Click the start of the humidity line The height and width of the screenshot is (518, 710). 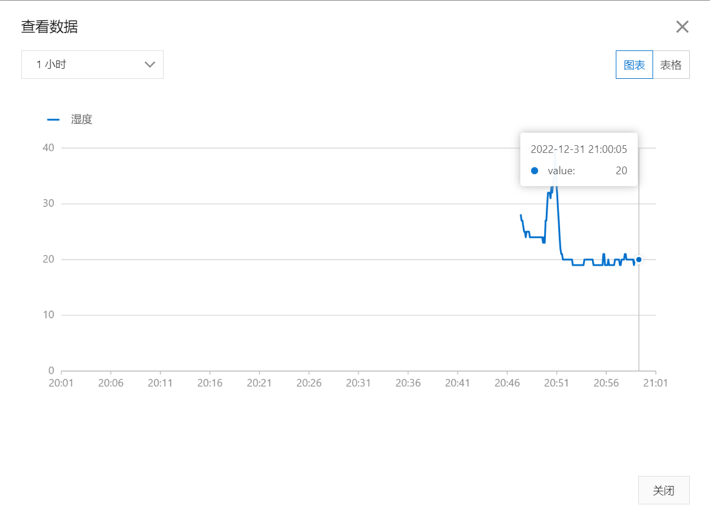coord(521,215)
